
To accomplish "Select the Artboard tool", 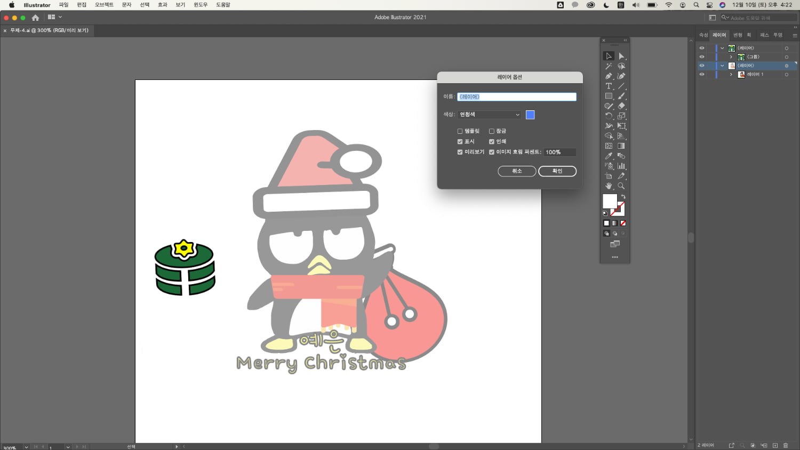I will pyautogui.click(x=609, y=176).
